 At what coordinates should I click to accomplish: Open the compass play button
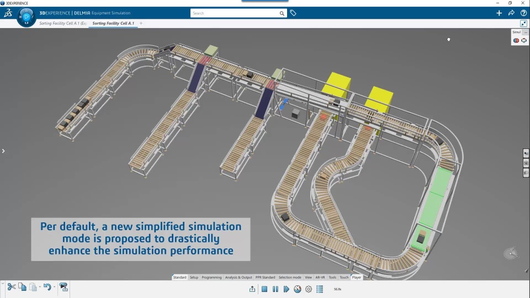tap(26, 16)
